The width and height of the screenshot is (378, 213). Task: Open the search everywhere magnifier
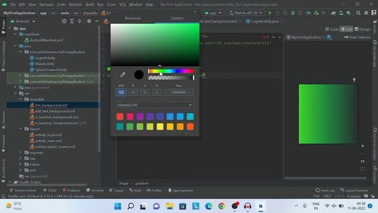pyautogui.click(x=359, y=13)
